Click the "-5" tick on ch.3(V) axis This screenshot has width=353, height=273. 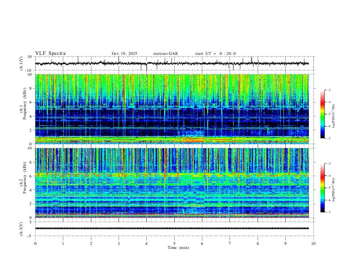[30, 236]
